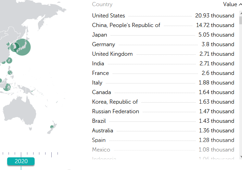Sort by the Value column arrow
This screenshot has width=242, height=170.
click(240, 4)
